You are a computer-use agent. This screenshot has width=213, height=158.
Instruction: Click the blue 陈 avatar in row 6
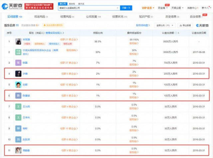18,96
